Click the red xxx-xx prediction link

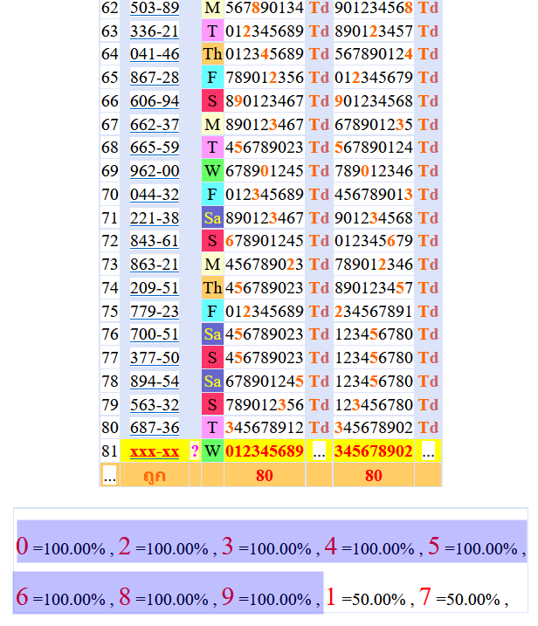(x=155, y=451)
